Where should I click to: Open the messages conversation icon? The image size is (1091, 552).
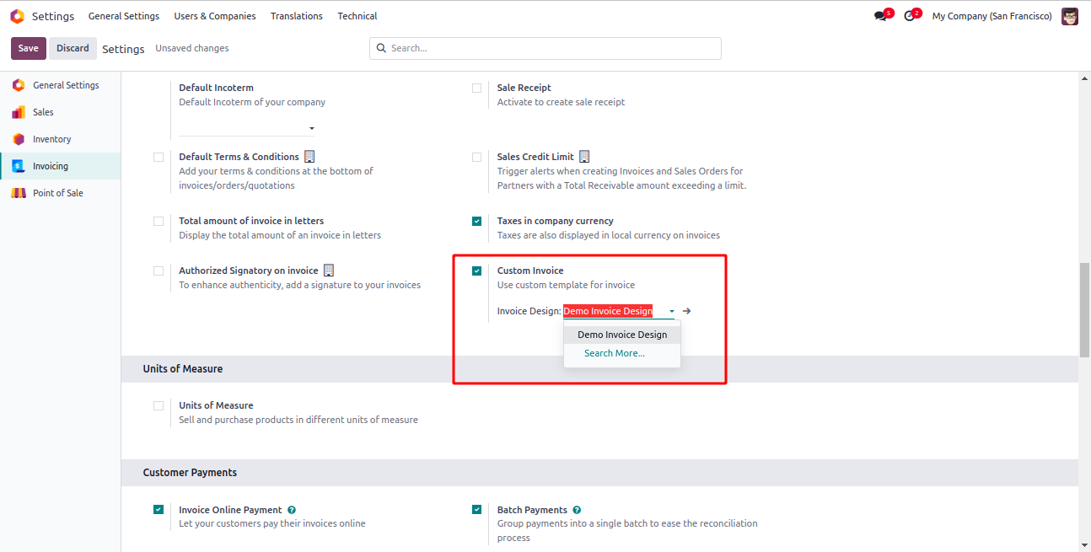tap(880, 16)
